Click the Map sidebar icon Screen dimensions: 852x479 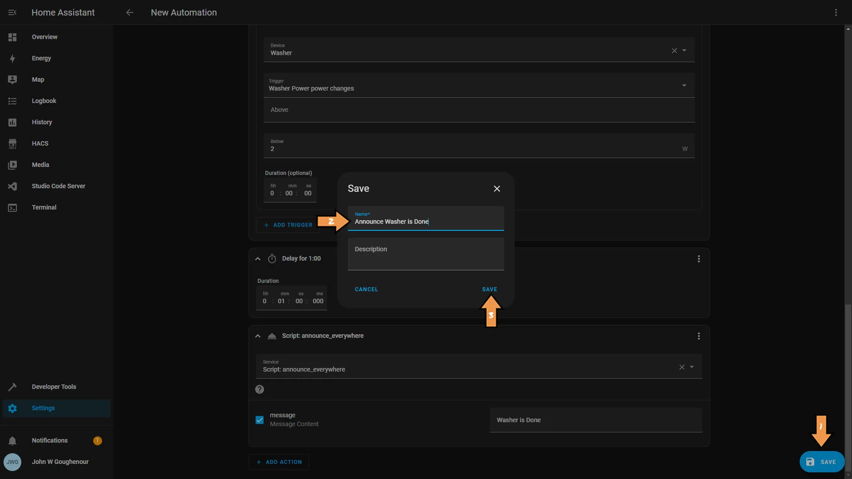pos(12,79)
